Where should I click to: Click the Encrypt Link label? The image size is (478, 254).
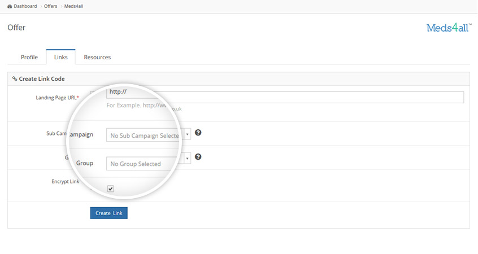click(65, 182)
